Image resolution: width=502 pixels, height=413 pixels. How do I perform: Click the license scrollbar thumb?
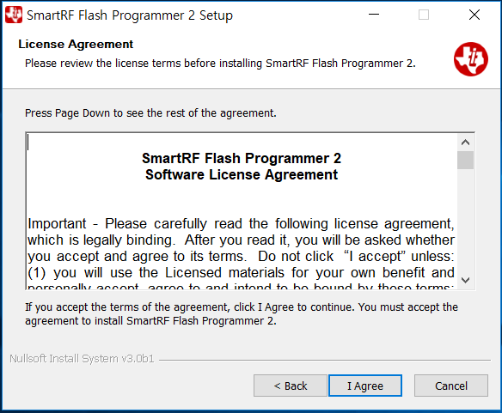click(x=465, y=160)
